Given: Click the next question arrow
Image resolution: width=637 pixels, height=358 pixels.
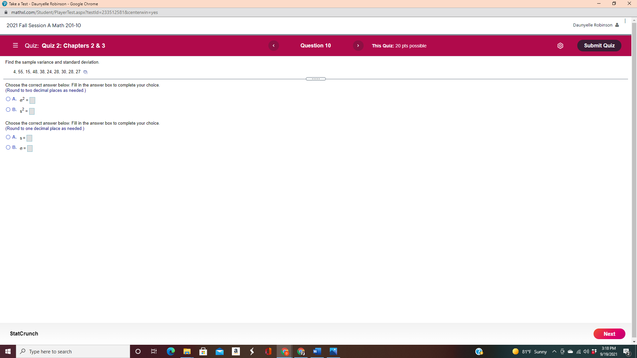Looking at the screenshot, I should coord(358,45).
